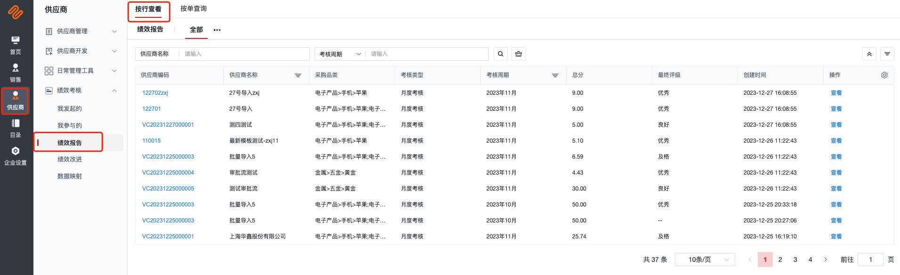Go to next page arrow

[x=826, y=260]
